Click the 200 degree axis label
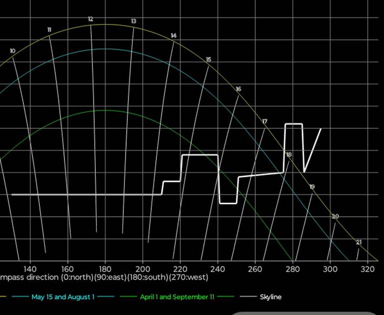 tap(143, 269)
